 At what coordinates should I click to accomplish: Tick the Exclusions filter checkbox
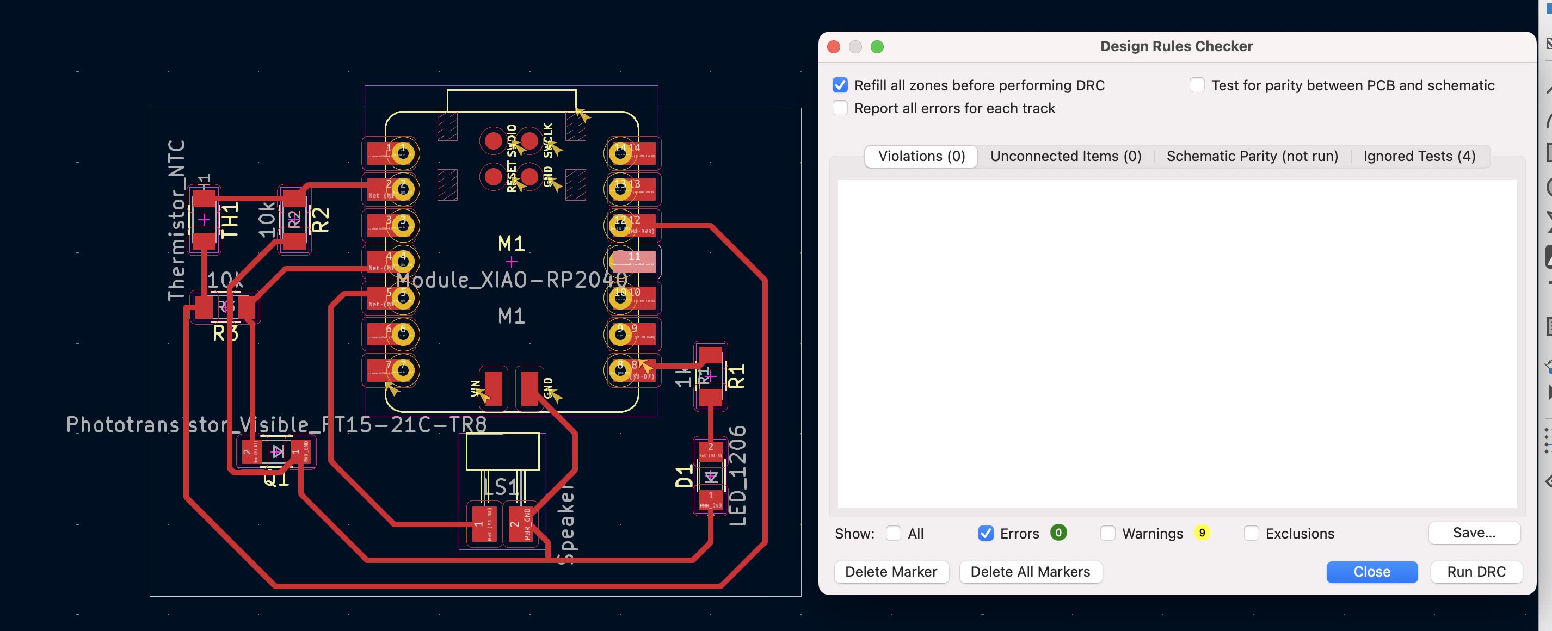point(1251,534)
